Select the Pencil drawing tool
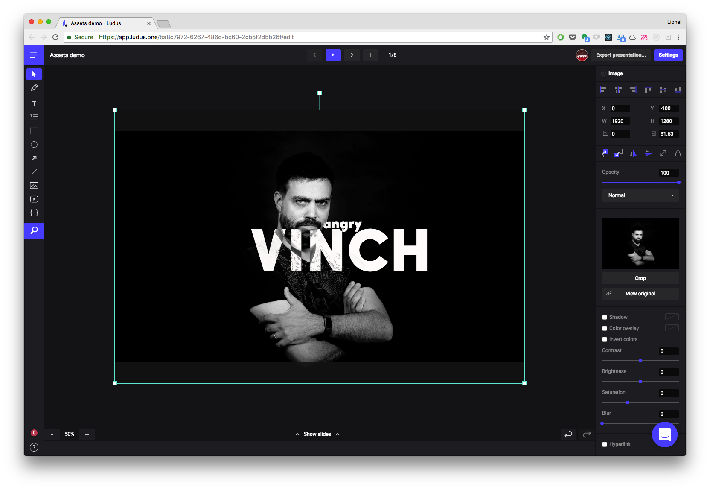710x490 pixels. [34, 87]
